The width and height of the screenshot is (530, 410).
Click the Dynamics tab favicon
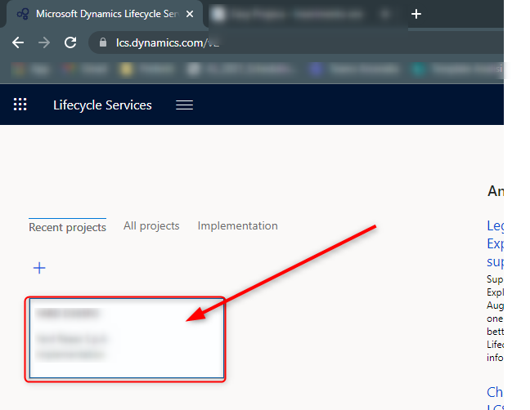coord(23,15)
